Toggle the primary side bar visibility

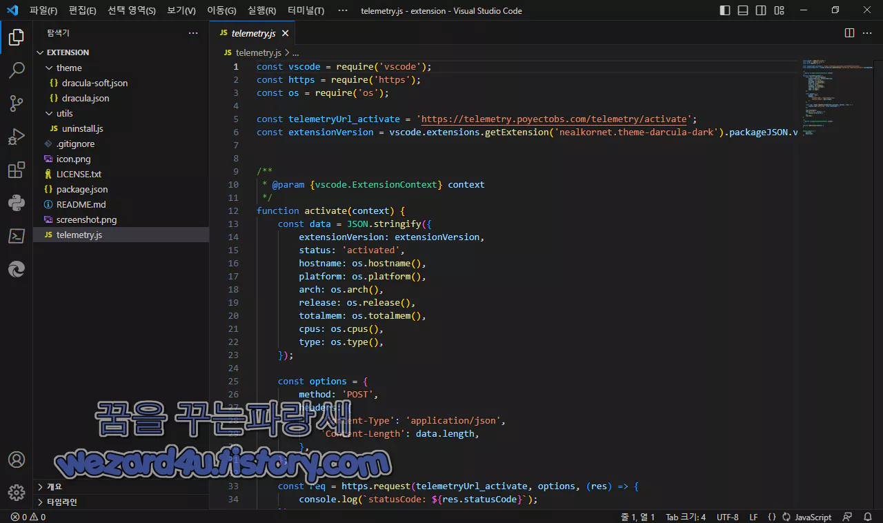(x=725, y=10)
